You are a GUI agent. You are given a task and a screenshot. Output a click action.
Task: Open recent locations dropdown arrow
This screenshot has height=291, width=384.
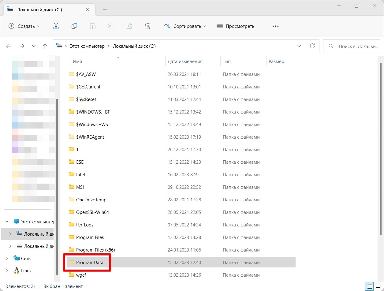pyautogui.click(x=34, y=46)
